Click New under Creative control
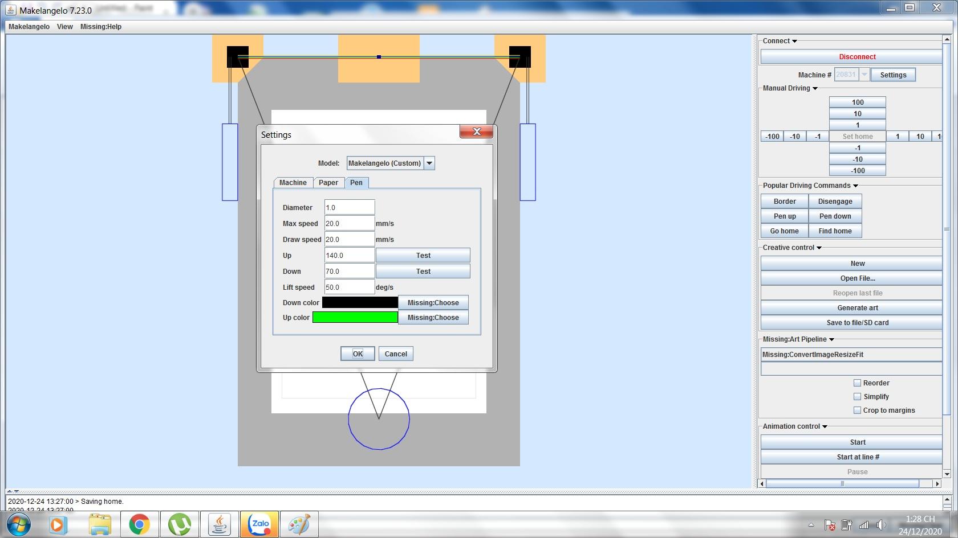The image size is (958, 538). pyautogui.click(x=851, y=264)
